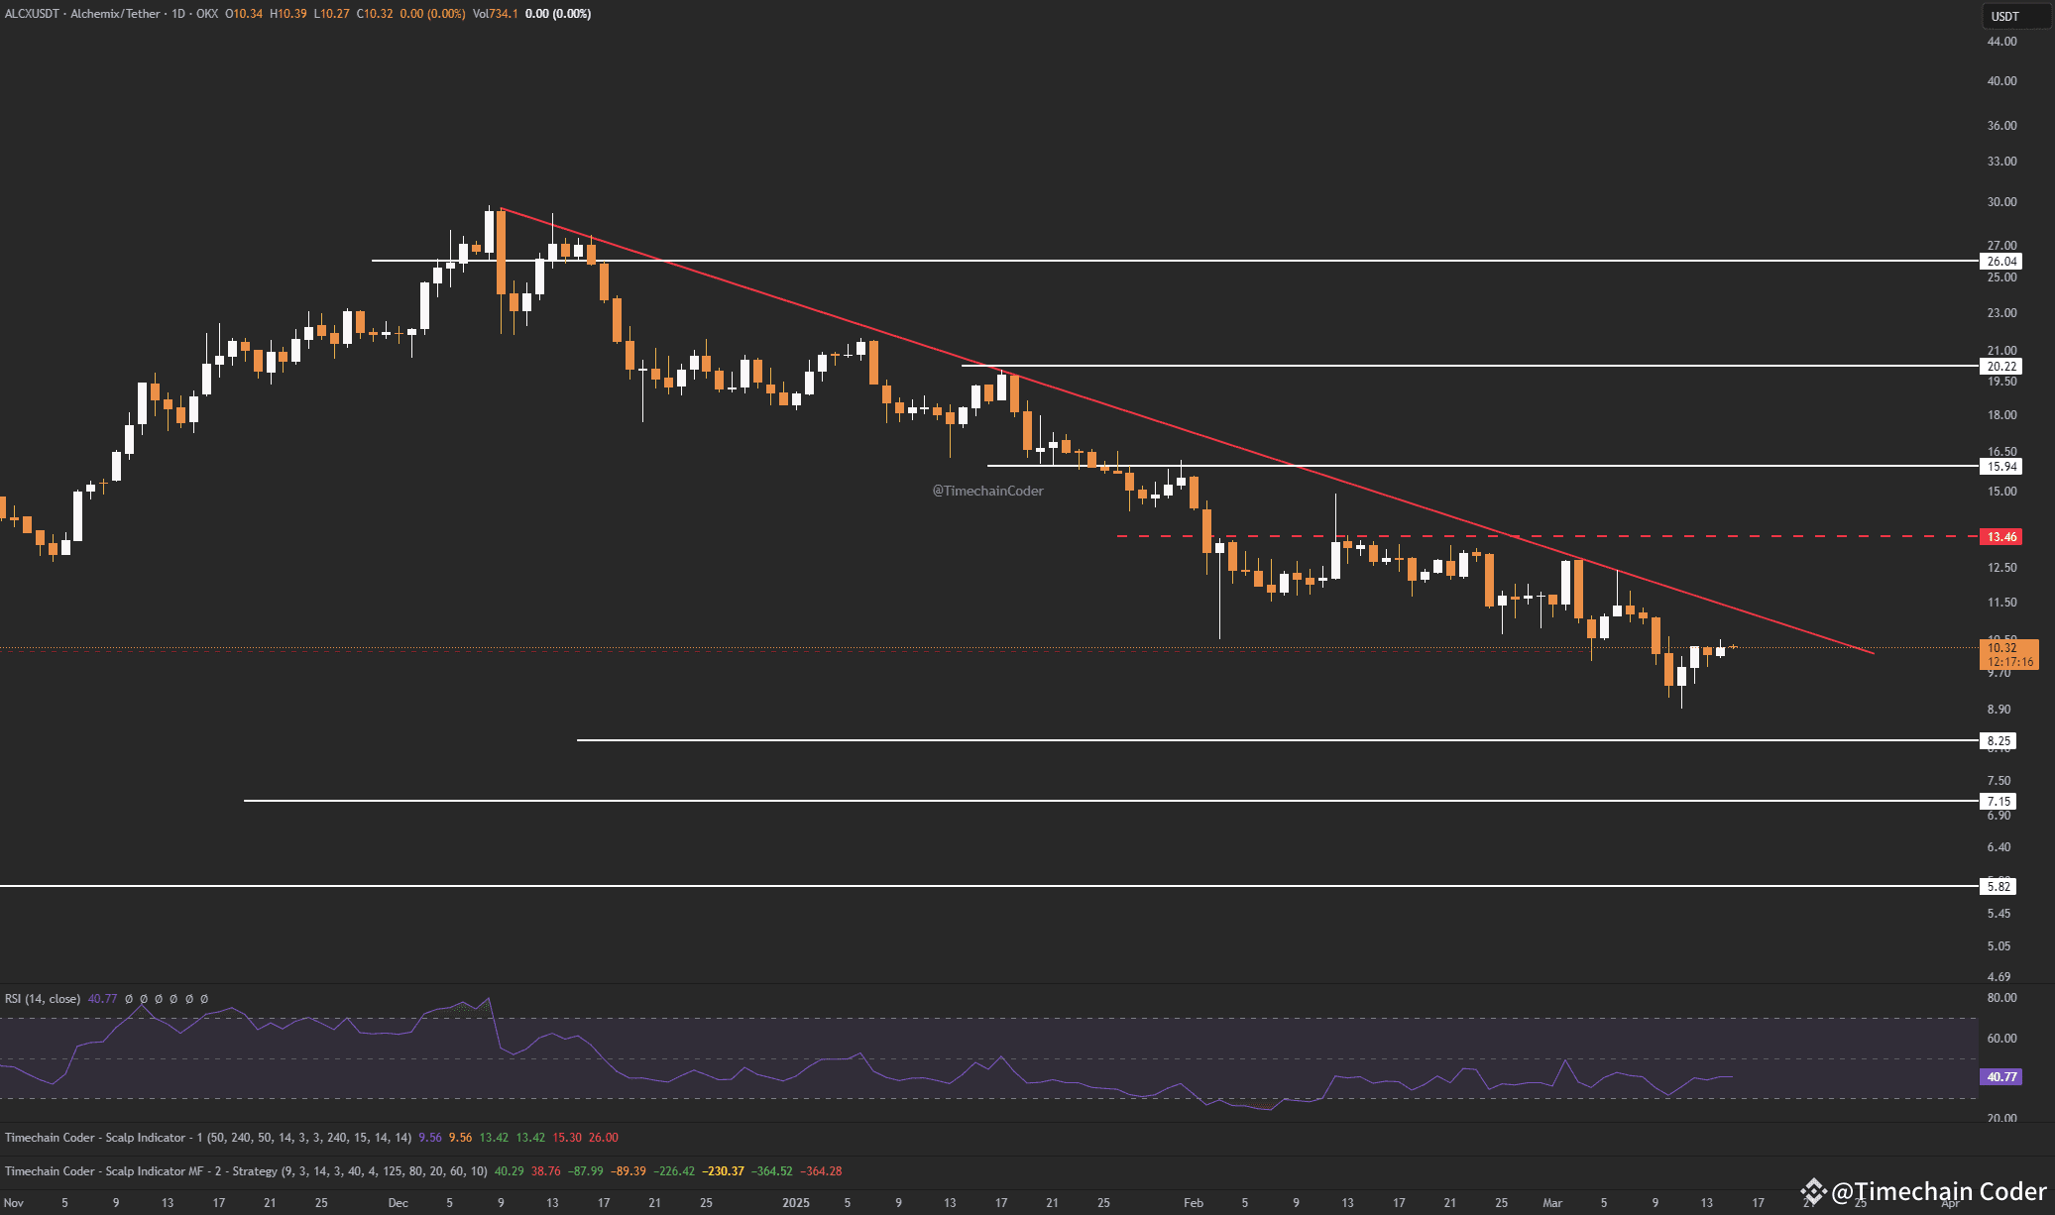Select the 5.82 price level label
The width and height of the screenshot is (2055, 1215).
[x=1998, y=887]
